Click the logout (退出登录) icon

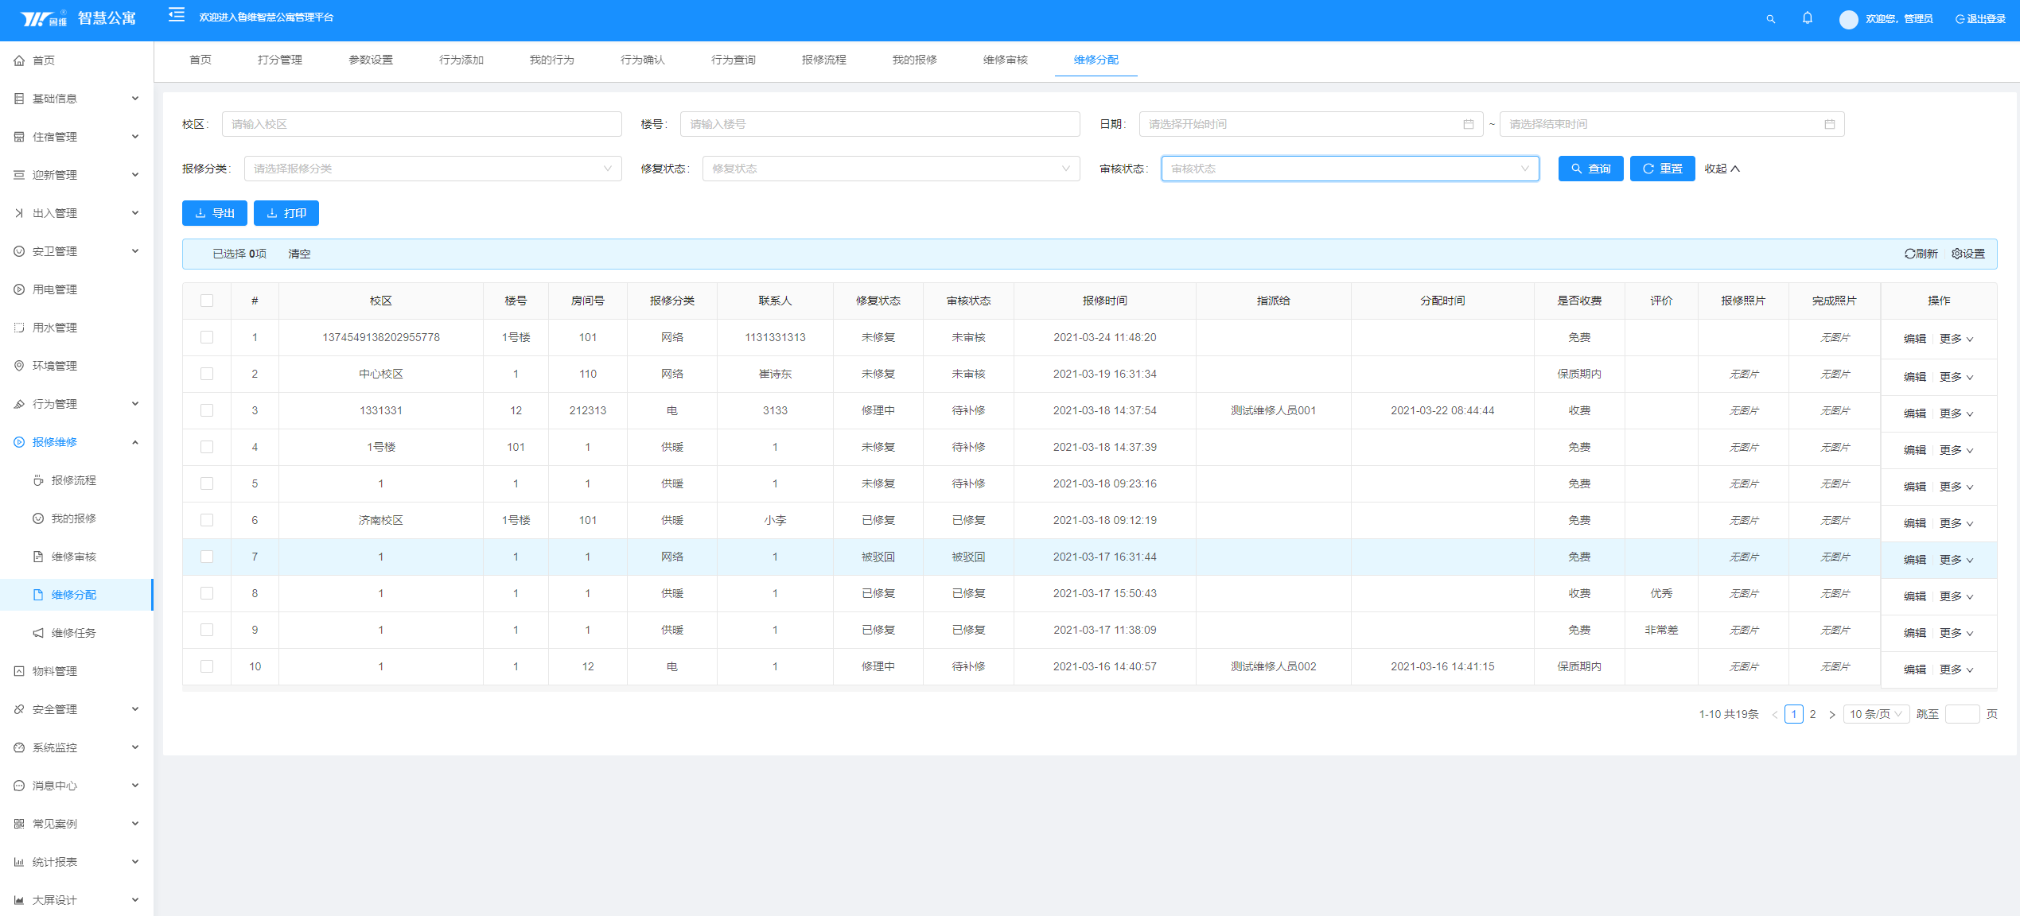pos(1960,19)
